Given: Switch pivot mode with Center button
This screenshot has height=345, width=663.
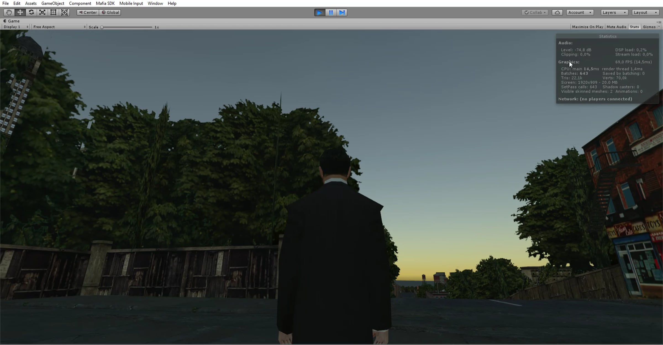Looking at the screenshot, I should pyautogui.click(x=88, y=12).
